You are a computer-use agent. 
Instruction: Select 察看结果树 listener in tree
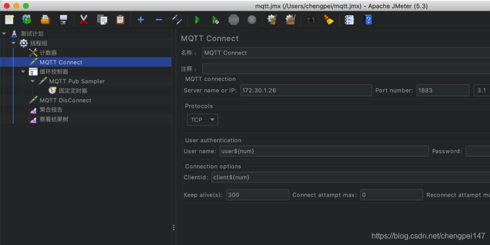(x=54, y=119)
